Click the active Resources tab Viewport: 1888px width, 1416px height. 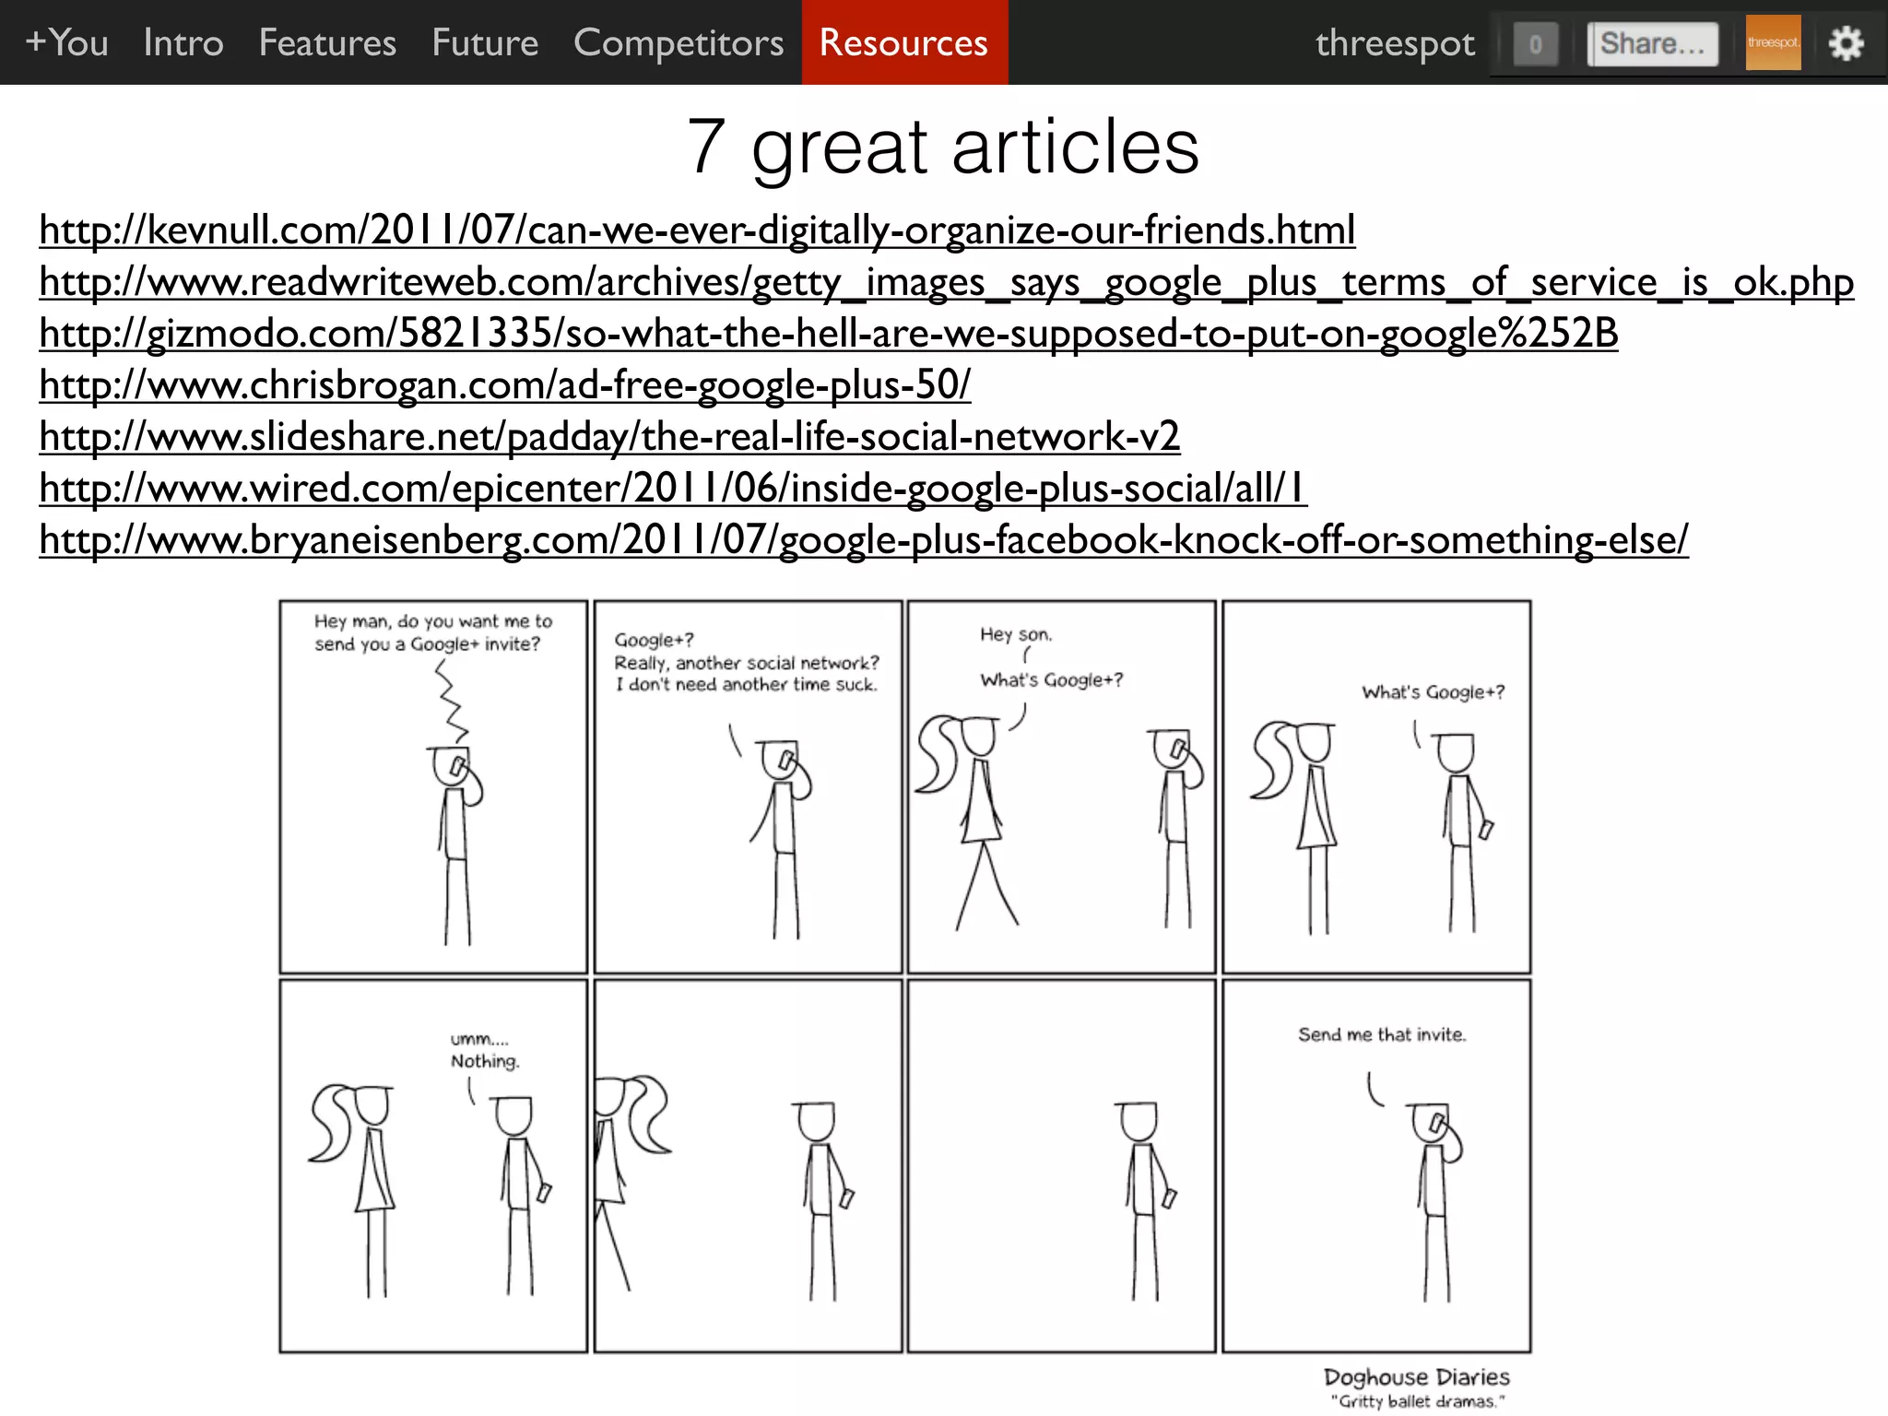click(904, 42)
